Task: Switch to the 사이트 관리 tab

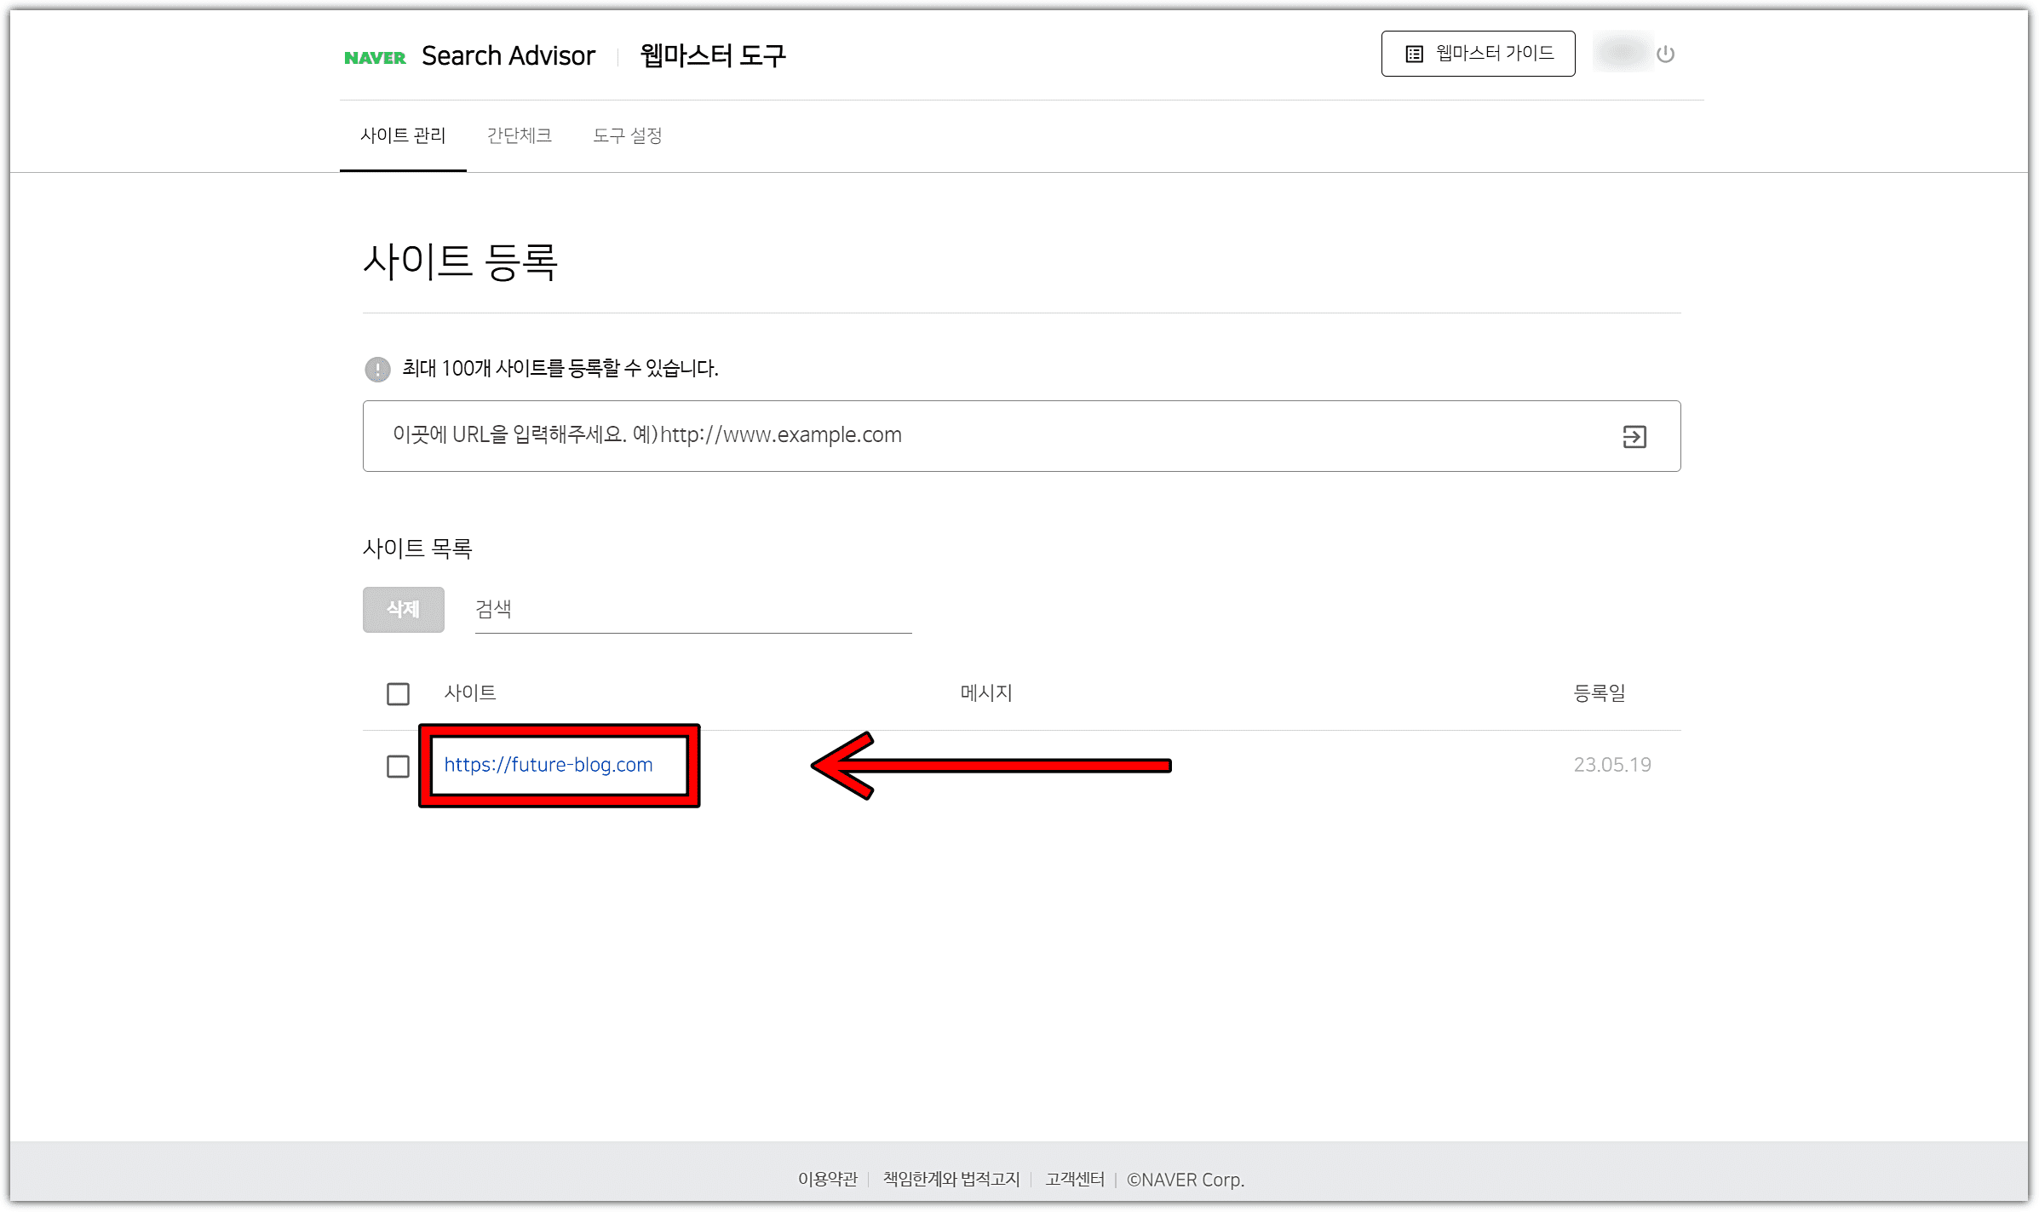Action: coord(403,135)
